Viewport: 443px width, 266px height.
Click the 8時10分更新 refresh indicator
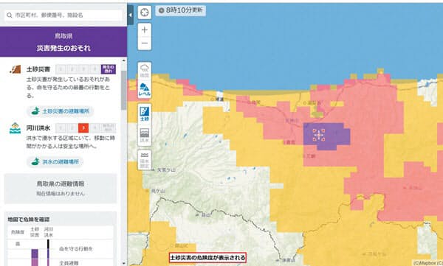[181, 10]
